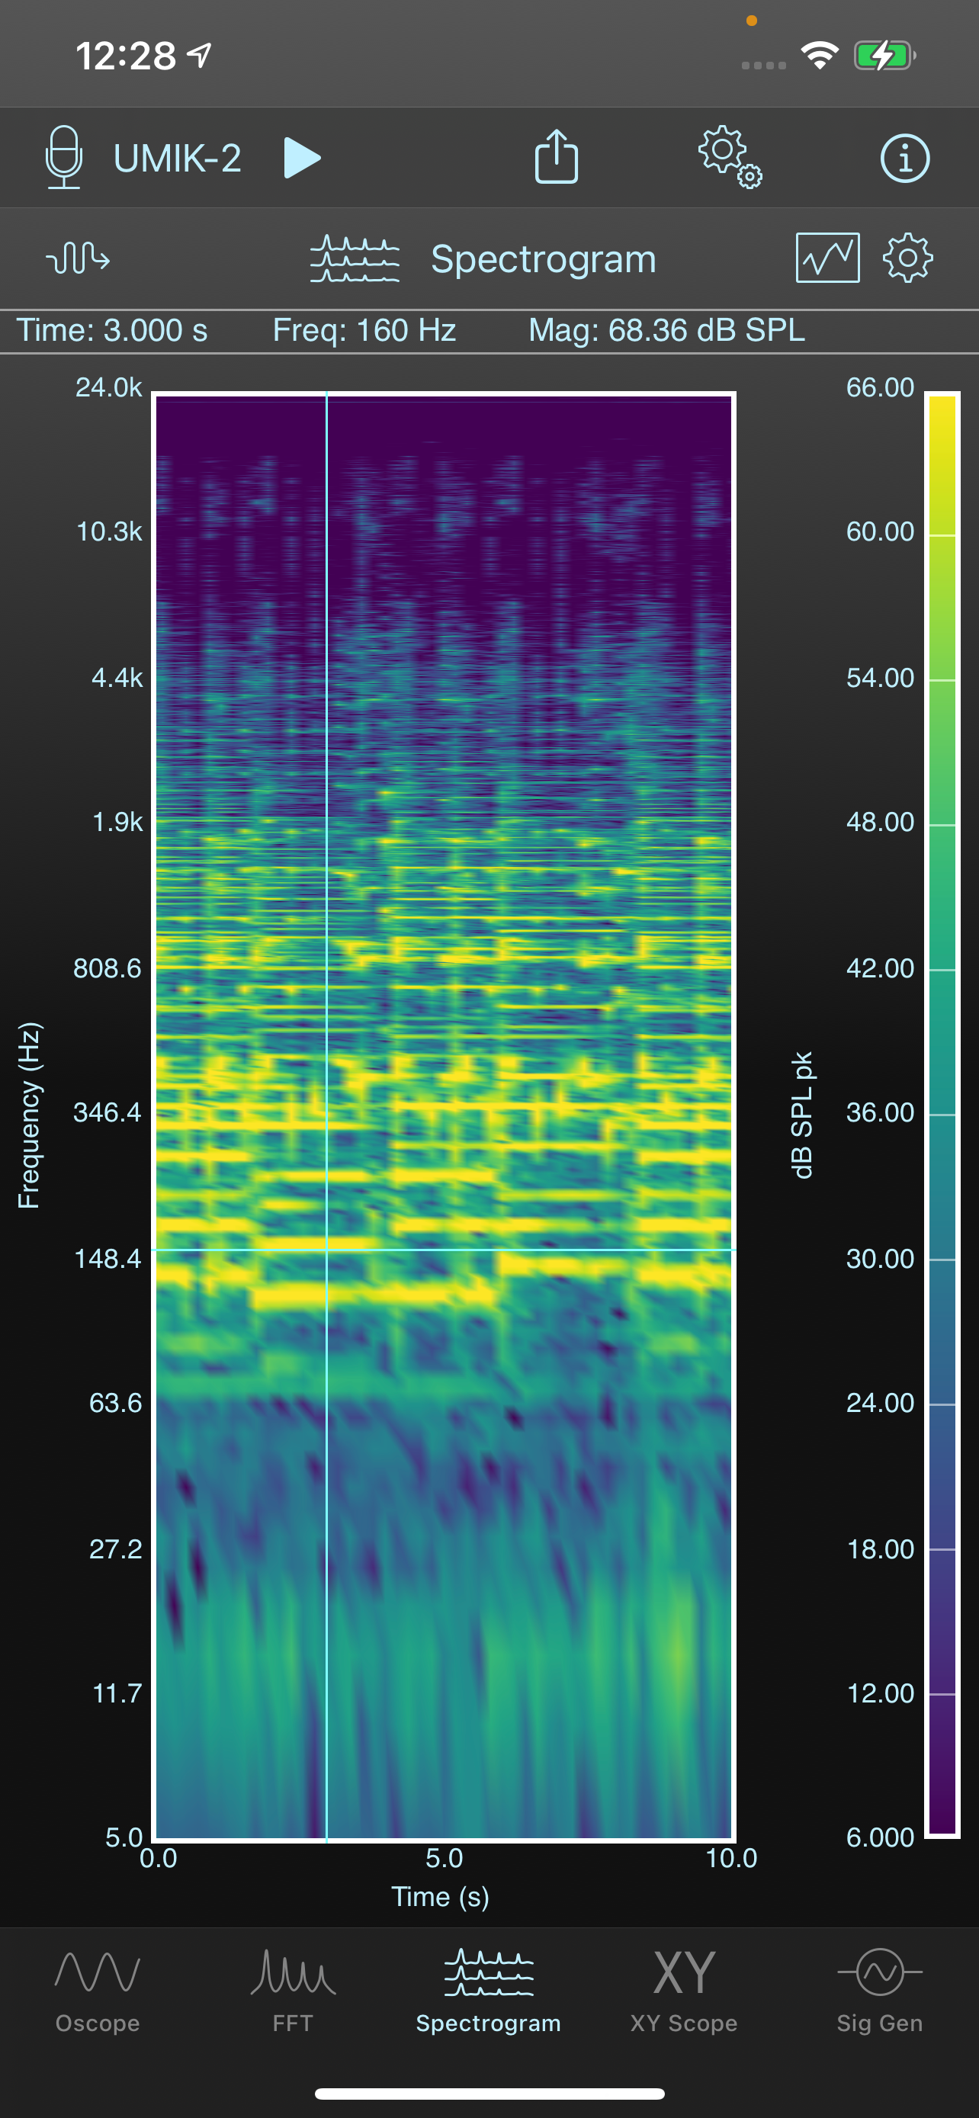Switch to the Oscope tab
Image resolution: width=979 pixels, height=2118 pixels.
[98, 1991]
